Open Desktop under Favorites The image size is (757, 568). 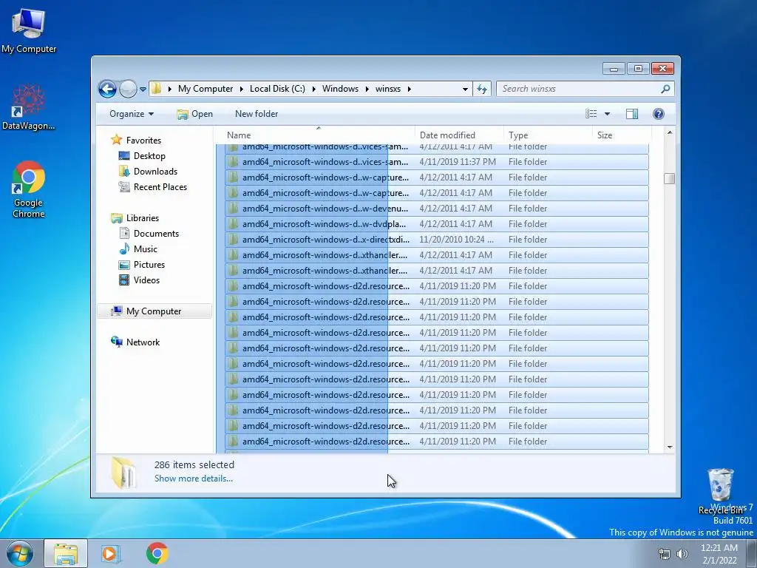[149, 156]
